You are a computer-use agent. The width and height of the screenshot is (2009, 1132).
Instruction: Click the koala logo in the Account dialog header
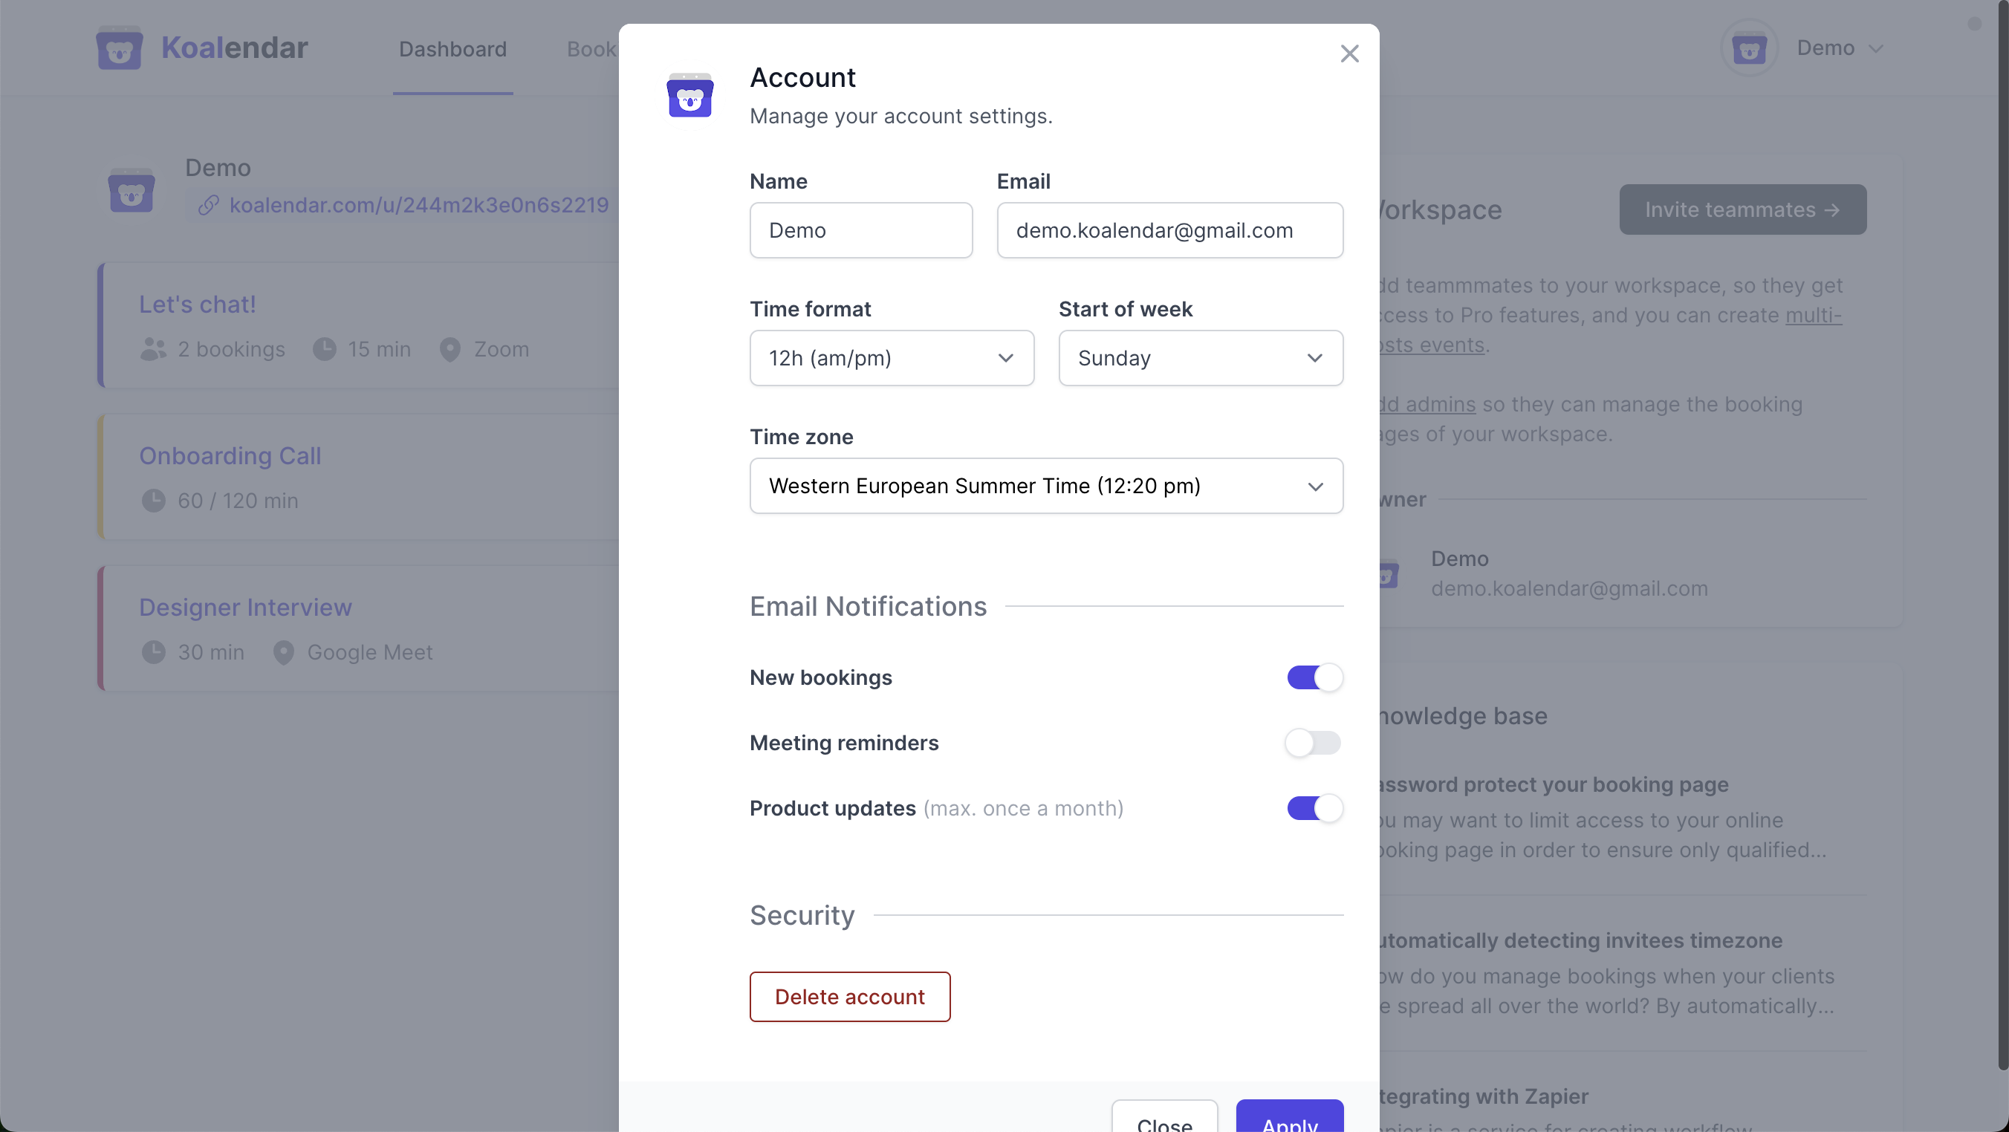coord(689,96)
